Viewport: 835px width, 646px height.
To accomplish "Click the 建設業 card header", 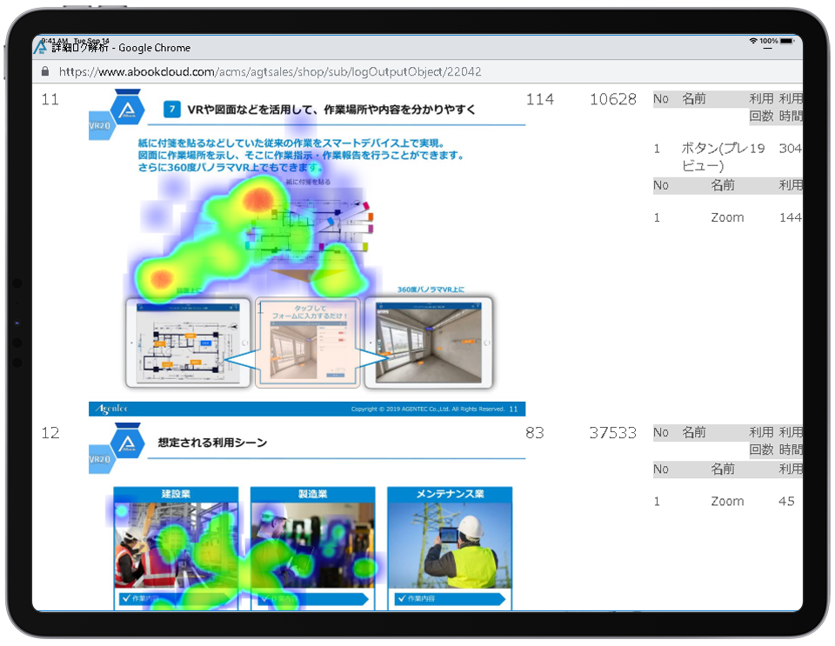I will tap(176, 495).
